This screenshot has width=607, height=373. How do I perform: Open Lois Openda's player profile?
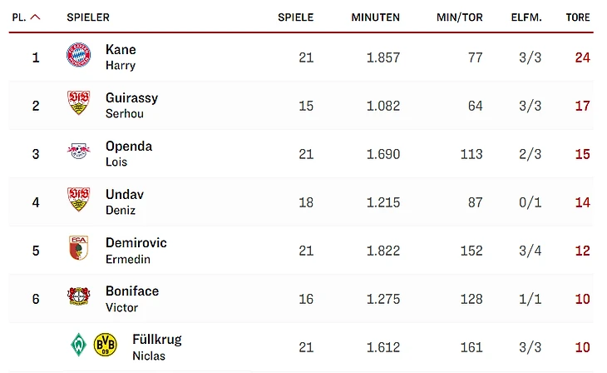[x=128, y=153]
